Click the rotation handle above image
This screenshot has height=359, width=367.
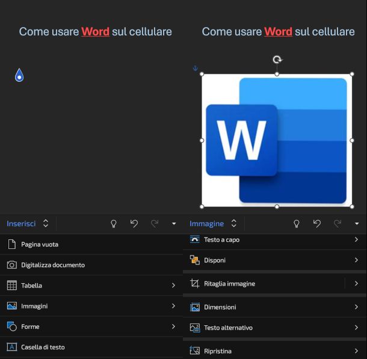tap(277, 60)
